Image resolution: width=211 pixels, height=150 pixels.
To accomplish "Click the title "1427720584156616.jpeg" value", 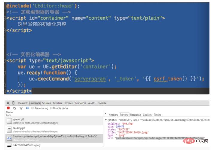I will (133, 132).
